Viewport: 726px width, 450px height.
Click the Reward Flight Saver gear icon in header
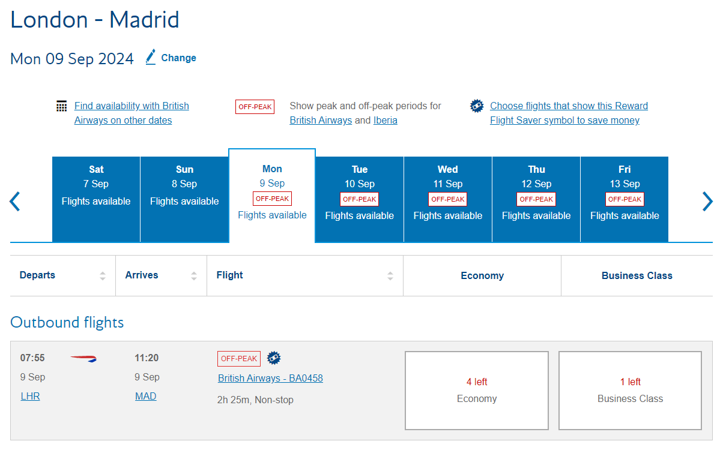point(476,105)
